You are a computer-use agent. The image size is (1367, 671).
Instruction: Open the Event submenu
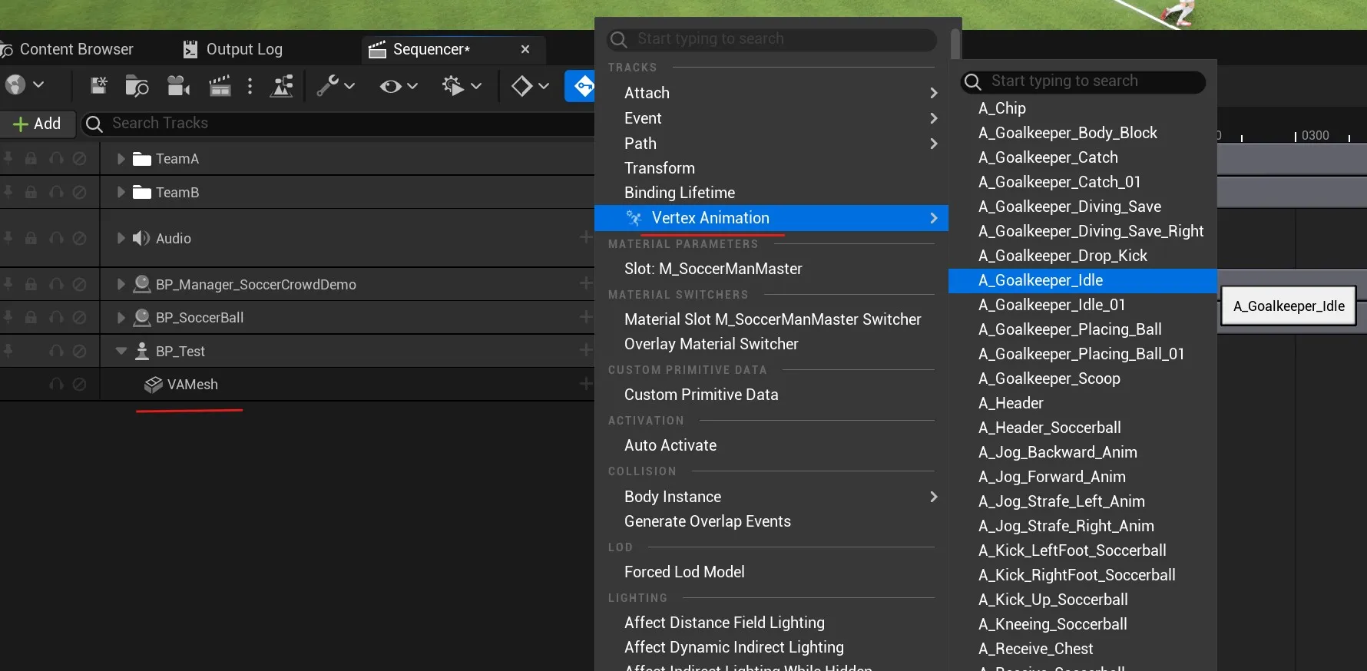pyautogui.click(x=772, y=118)
